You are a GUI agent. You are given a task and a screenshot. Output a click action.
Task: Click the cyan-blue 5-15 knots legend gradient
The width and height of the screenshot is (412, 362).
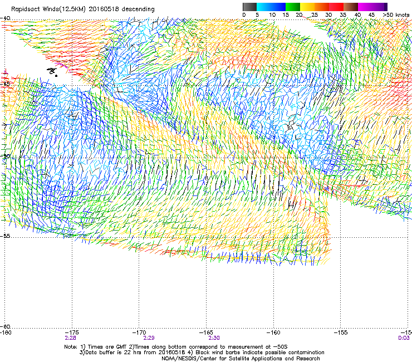pyautogui.click(x=271, y=7)
